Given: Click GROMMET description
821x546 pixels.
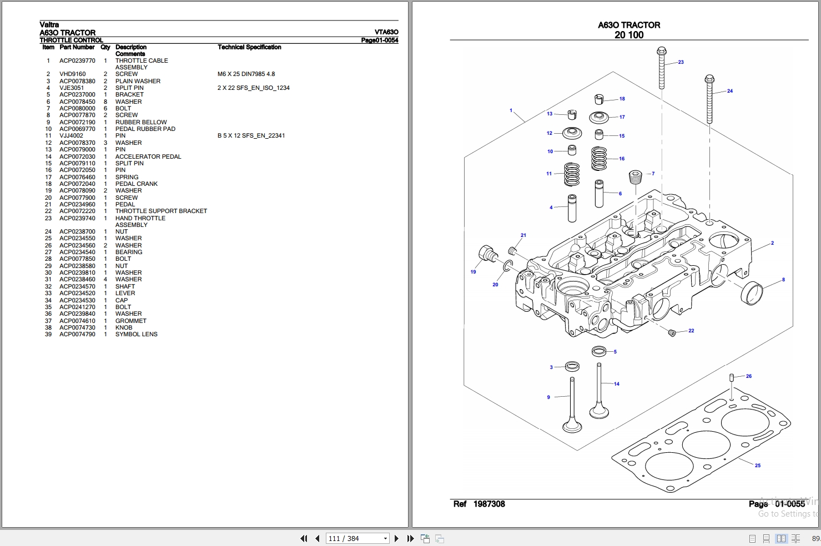Looking at the screenshot, I should (131, 321).
